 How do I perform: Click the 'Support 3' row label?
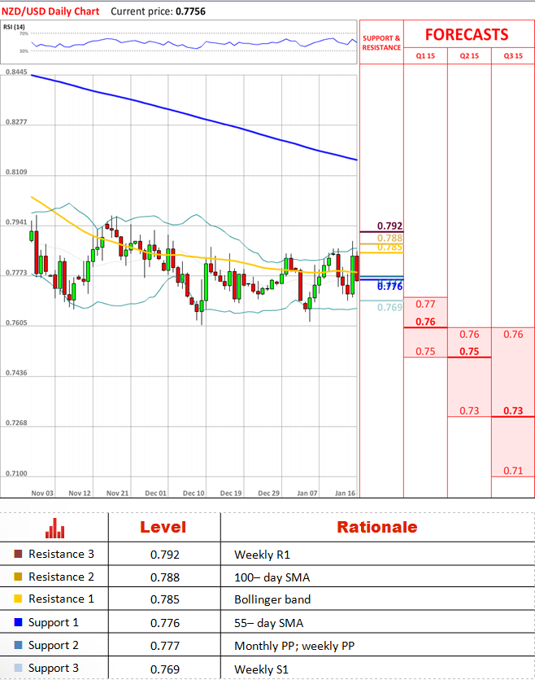(54, 669)
